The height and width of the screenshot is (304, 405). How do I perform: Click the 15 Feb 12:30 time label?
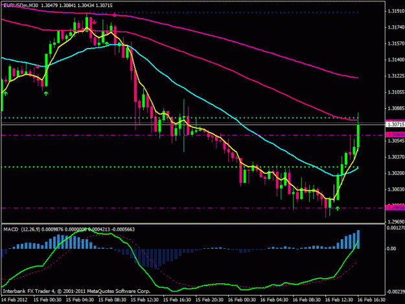(145, 300)
